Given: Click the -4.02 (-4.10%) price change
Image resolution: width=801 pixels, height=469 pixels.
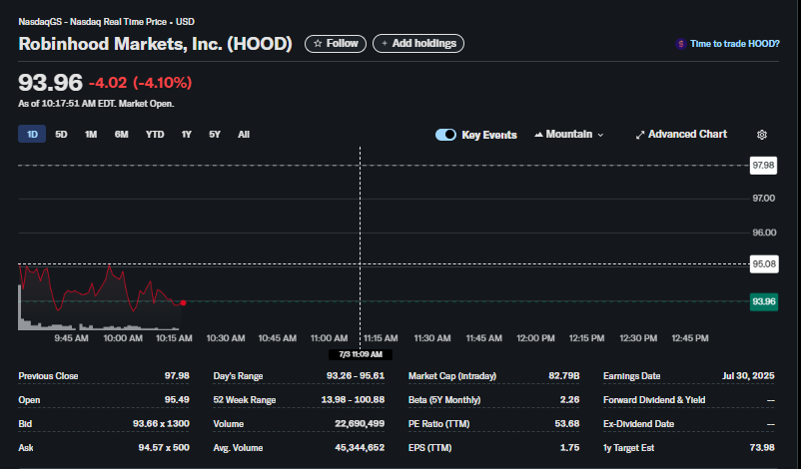Looking at the screenshot, I should tap(141, 83).
